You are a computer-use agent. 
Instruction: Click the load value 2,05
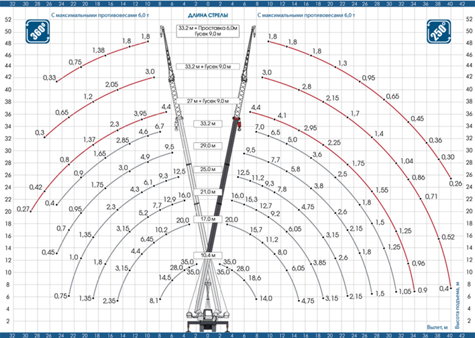[x=112, y=84]
